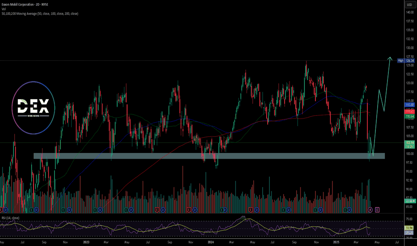Image resolution: width=417 pixels, height=246 pixels.
Task: Click the 75.00 level on RSI scale
Action: pos(409,220)
